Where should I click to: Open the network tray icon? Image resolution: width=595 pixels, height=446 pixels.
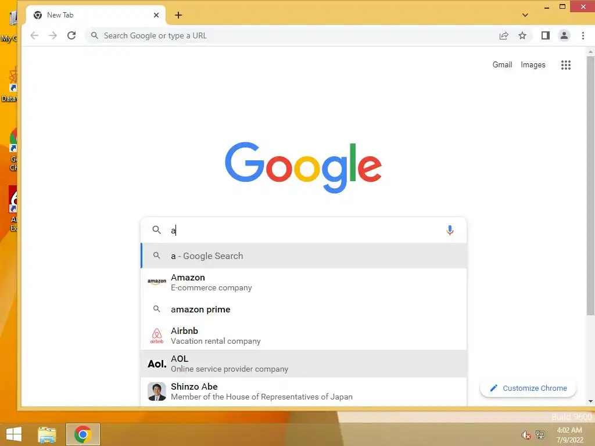(540, 434)
